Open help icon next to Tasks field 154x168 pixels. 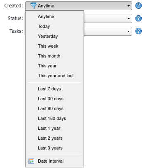(x=138, y=31)
